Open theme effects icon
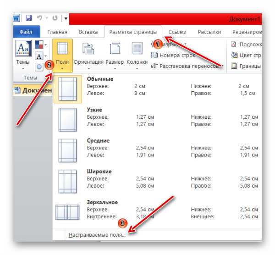The height and width of the screenshot is (255, 275). pos(39,67)
